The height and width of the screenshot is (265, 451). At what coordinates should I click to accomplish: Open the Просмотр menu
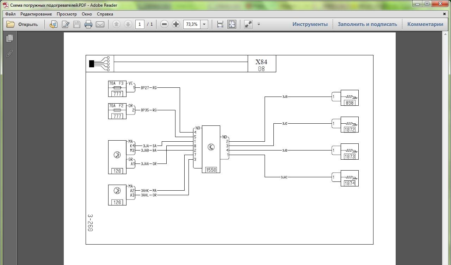pyautogui.click(x=67, y=14)
